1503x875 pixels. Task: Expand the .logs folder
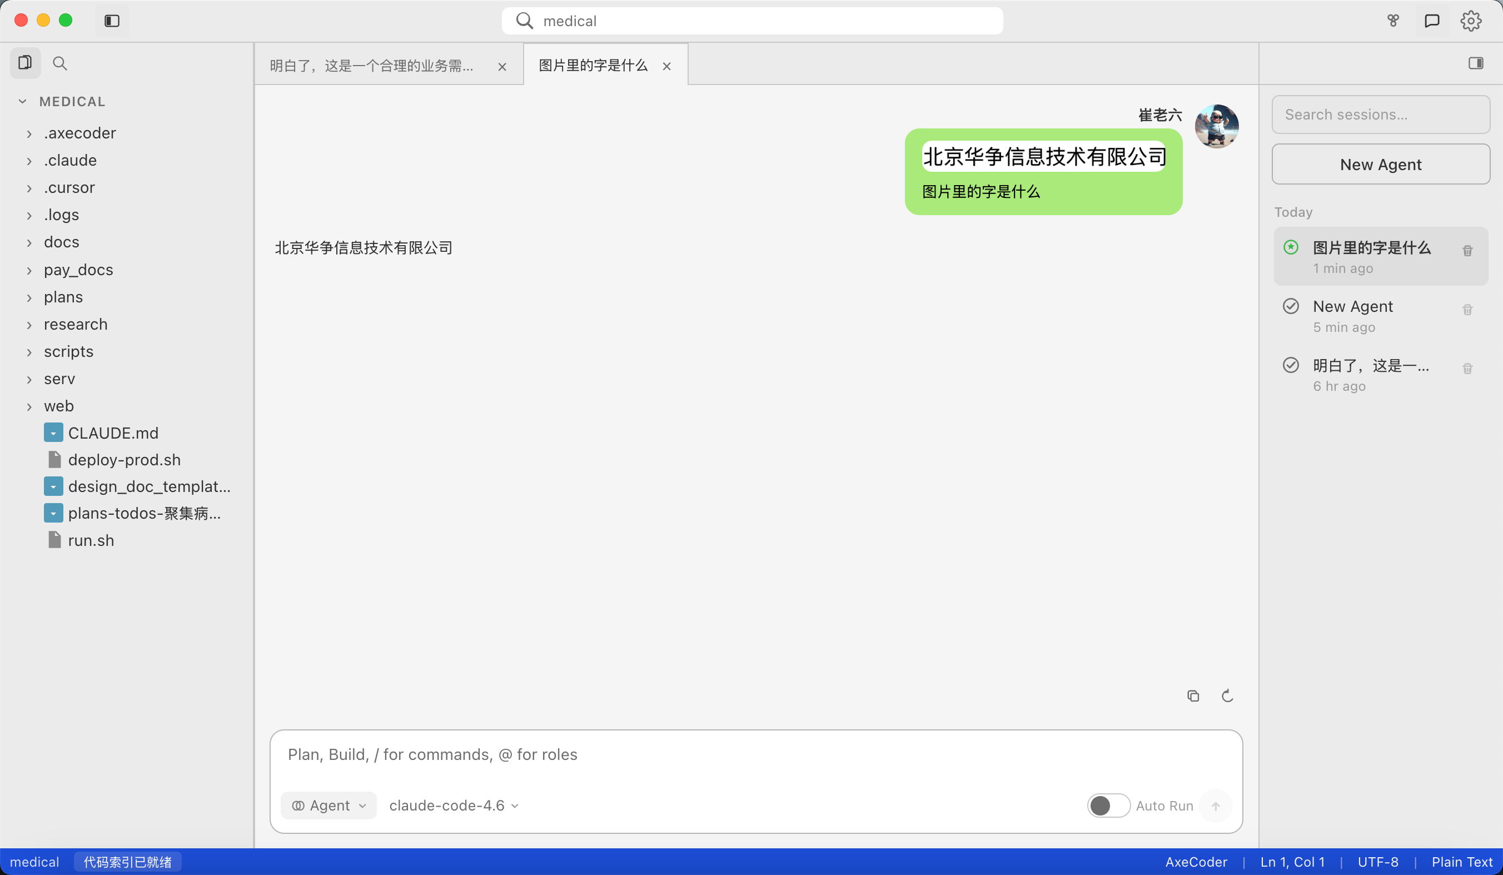[29, 215]
